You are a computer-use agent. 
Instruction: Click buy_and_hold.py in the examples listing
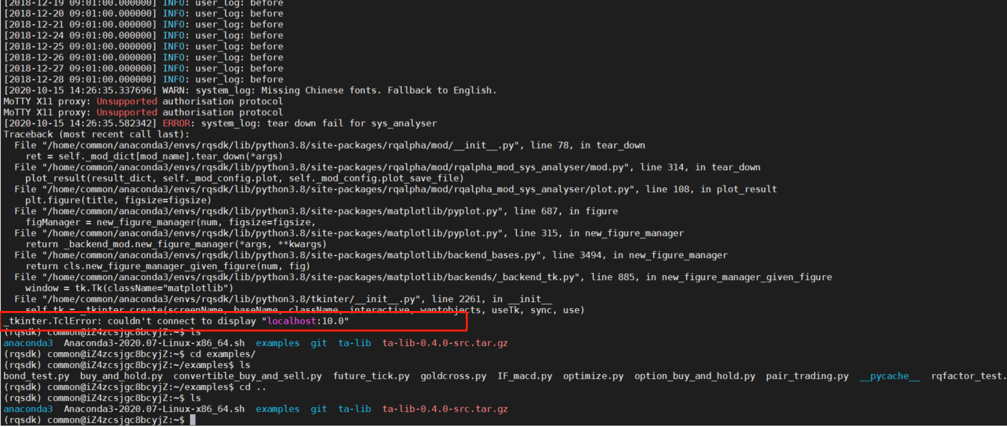[x=121, y=376]
